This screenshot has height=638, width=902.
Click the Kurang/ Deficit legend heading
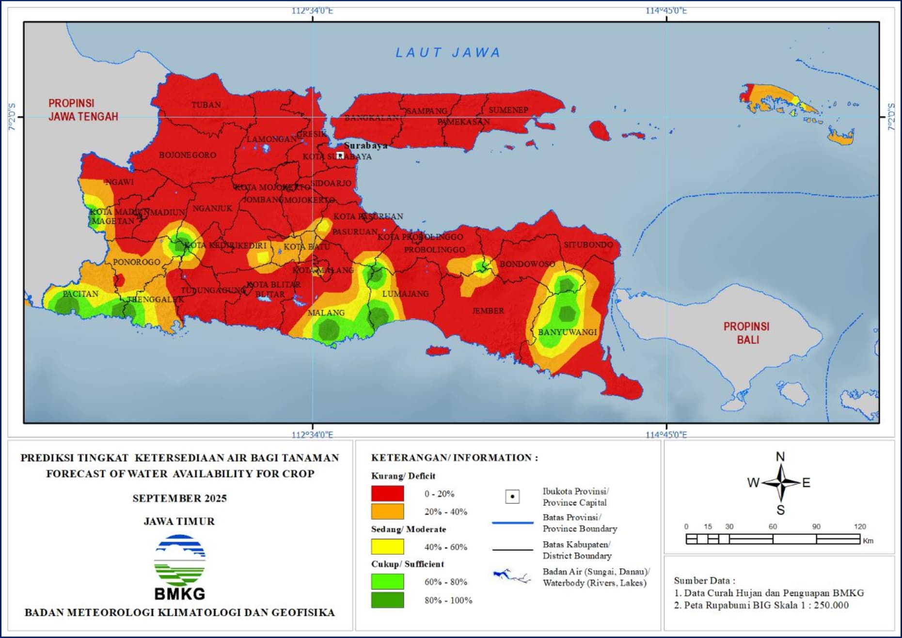click(x=403, y=476)
